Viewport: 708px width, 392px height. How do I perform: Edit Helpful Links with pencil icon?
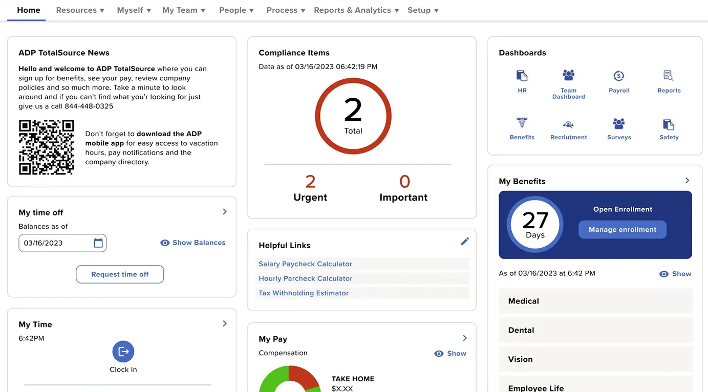coord(465,241)
